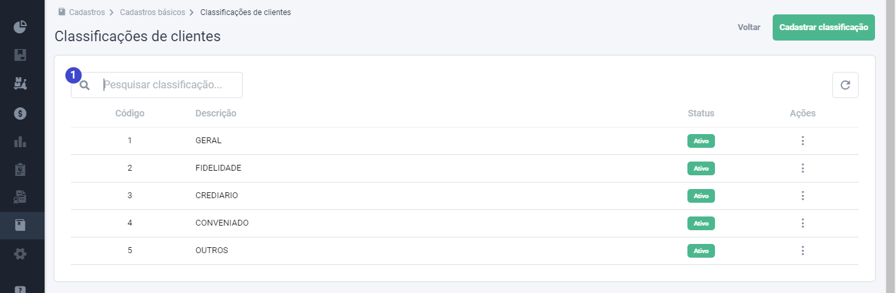896x293 pixels.
Task: Click the Voltar link
Action: [749, 27]
